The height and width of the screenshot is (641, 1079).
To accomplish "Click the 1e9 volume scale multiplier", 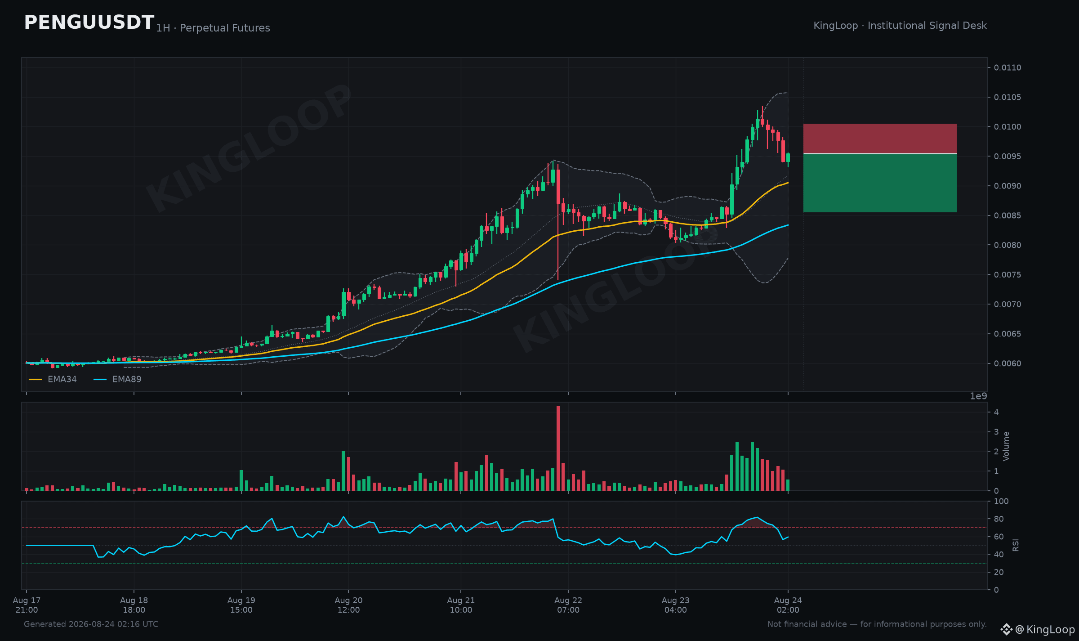I will [978, 396].
